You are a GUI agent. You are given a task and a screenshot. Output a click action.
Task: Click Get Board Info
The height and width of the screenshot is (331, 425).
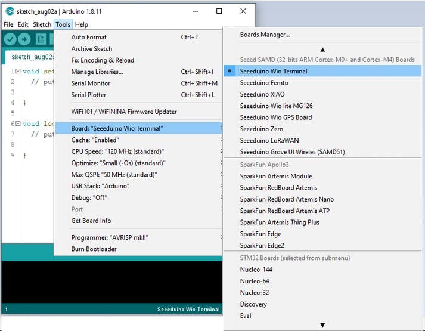pos(139,221)
